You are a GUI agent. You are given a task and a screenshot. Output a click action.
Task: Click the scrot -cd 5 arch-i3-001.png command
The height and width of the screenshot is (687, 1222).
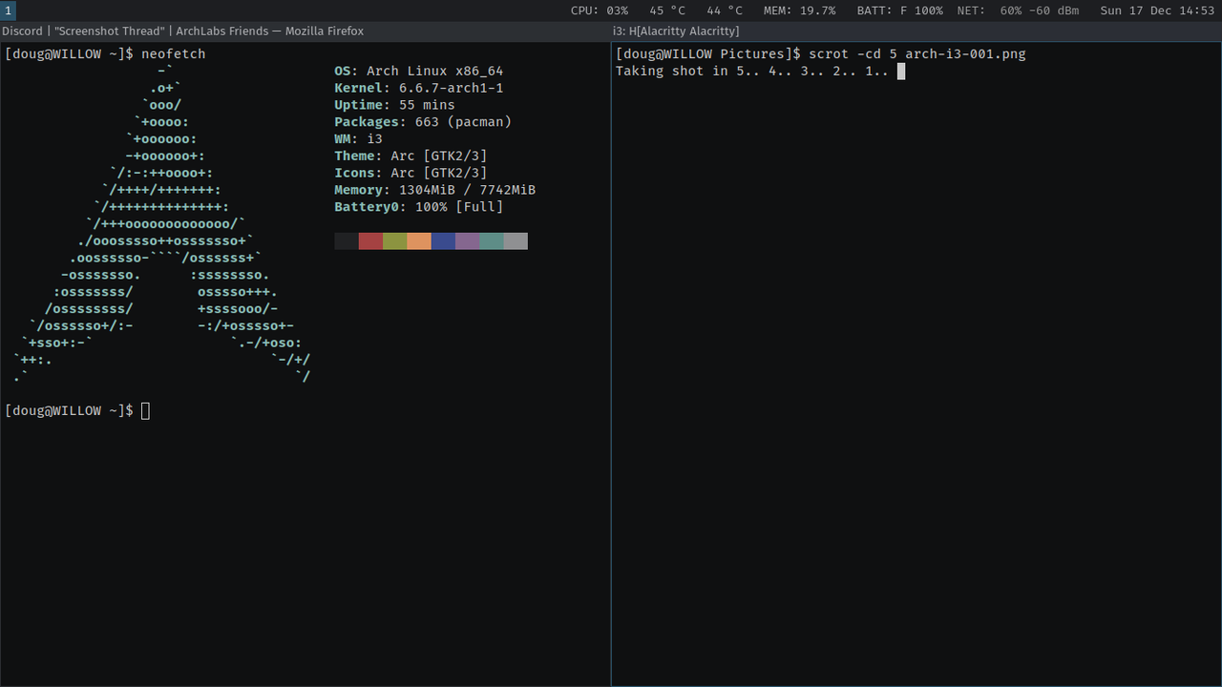point(916,54)
